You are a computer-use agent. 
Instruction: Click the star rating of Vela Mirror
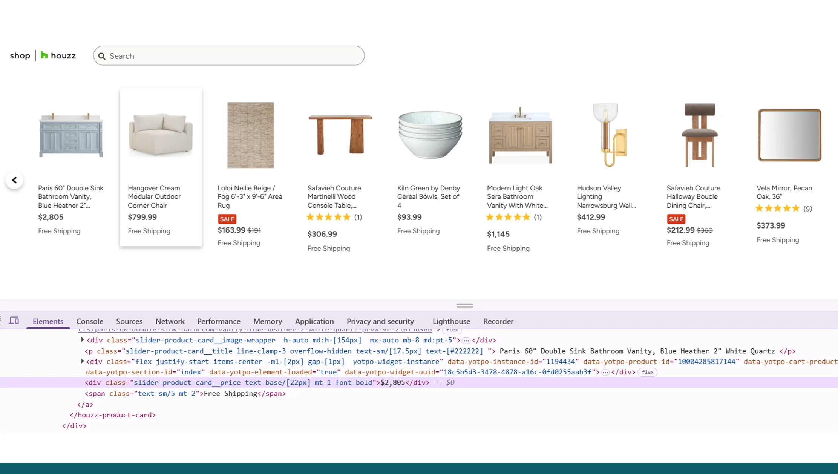click(x=778, y=209)
